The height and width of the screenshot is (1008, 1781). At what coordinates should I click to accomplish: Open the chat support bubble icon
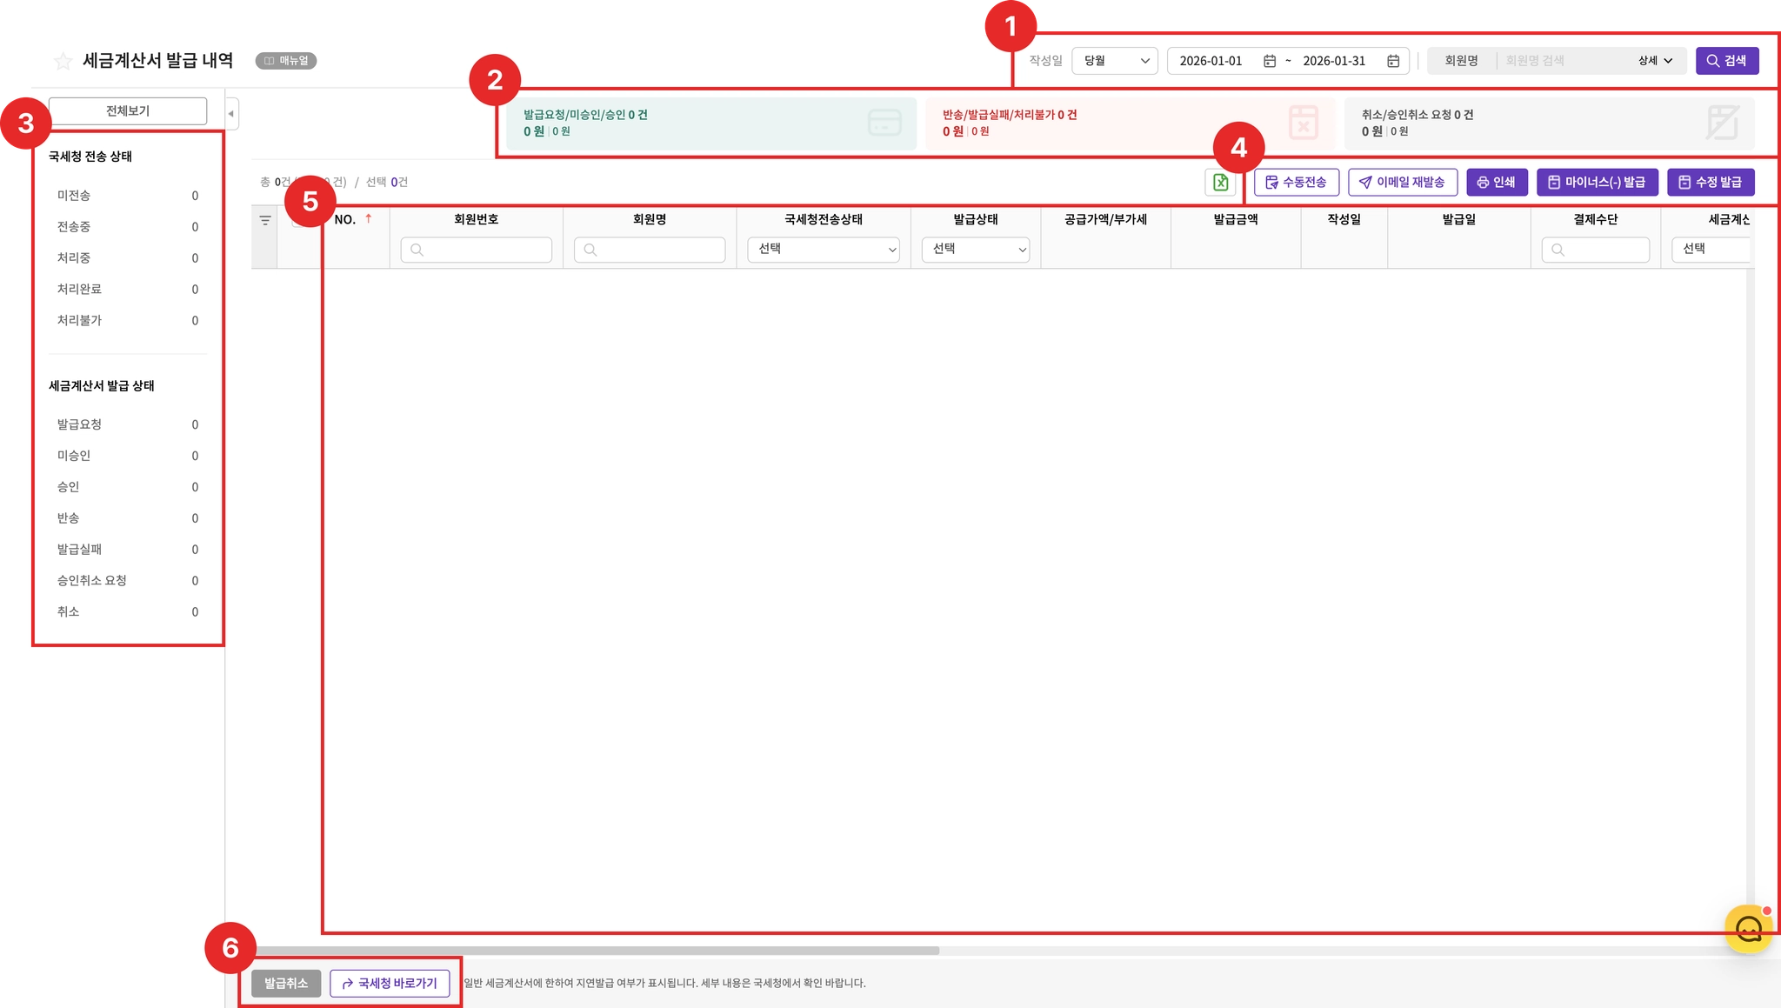[x=1748, y=930]
